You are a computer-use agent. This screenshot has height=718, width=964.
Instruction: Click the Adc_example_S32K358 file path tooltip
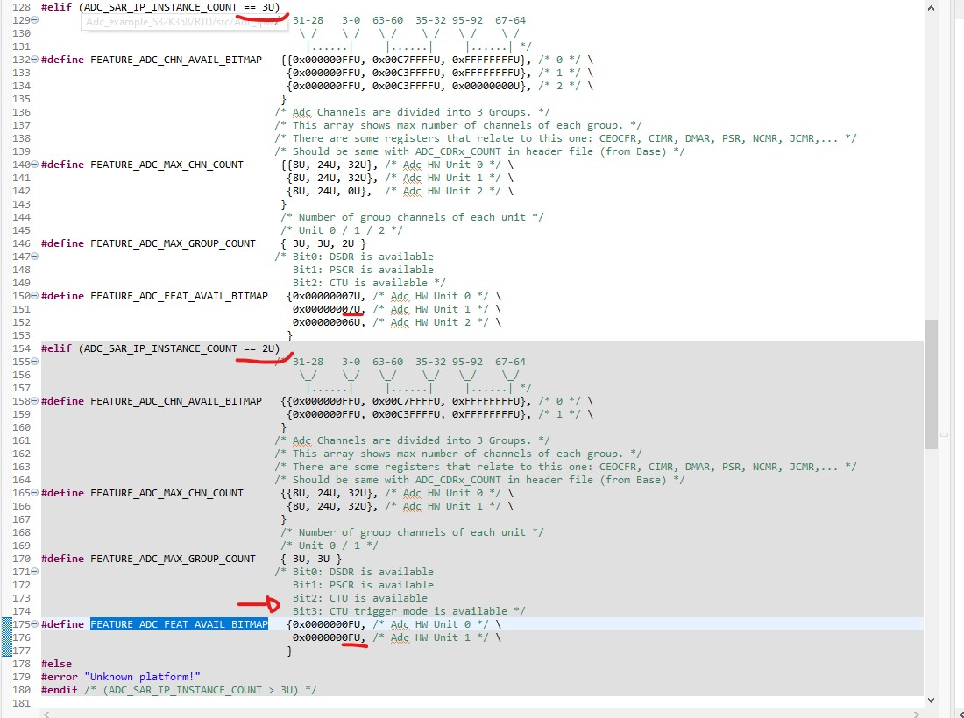[184, 24]
